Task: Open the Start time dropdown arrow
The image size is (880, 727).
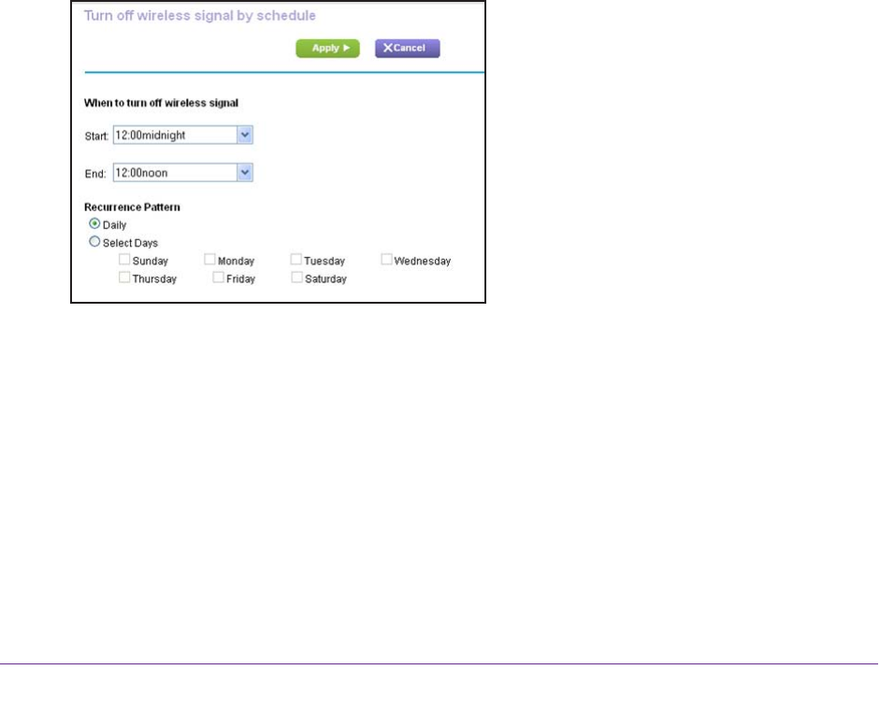Action: pyautogui.click(x=245, y=135)
